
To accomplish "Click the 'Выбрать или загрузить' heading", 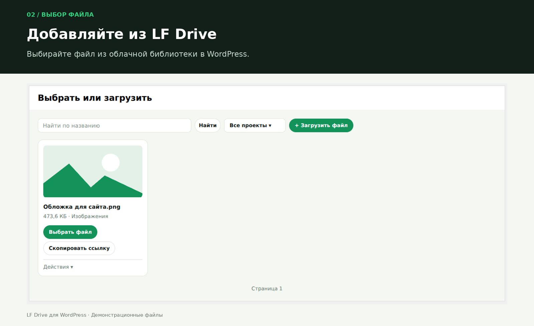I will click(95, 98).
